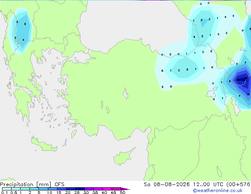This screenshot has height=194, width=251.
Task: Click the 25–30 mm legend color swatch
Action: point(80,189)
